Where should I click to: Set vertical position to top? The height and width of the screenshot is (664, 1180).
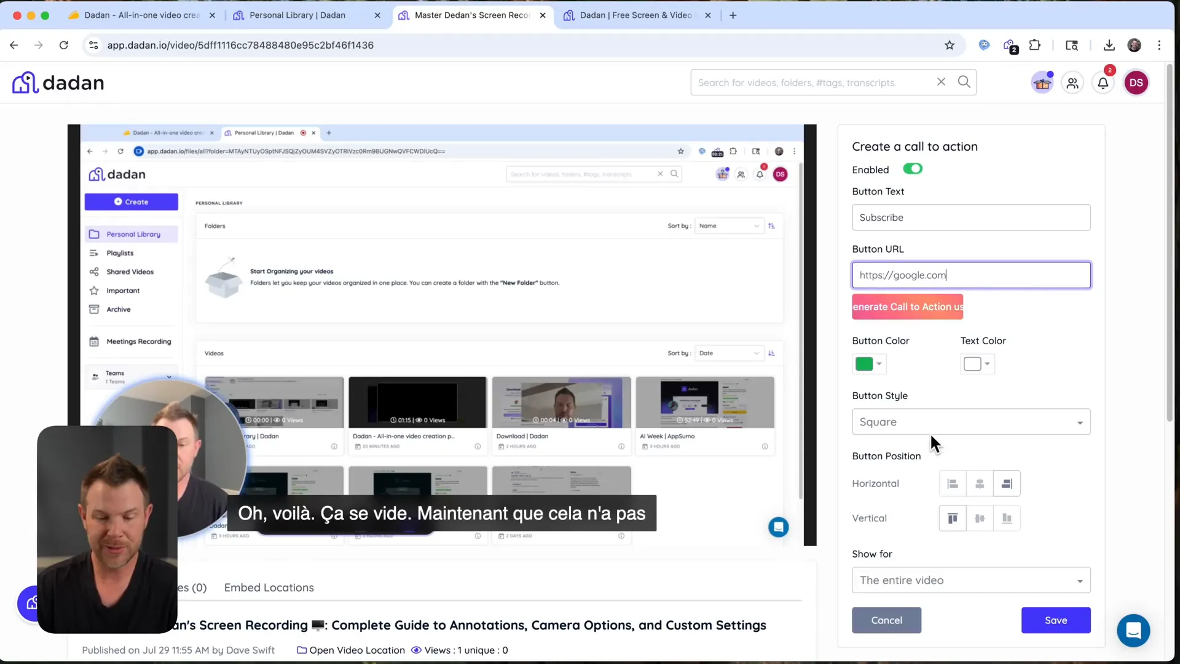coord(953,518)
